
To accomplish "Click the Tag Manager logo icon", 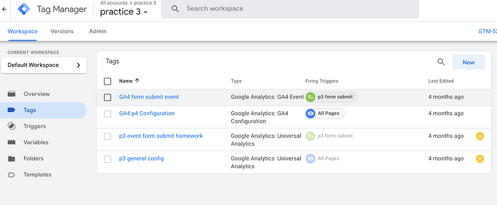I will (x=23, y=9).
